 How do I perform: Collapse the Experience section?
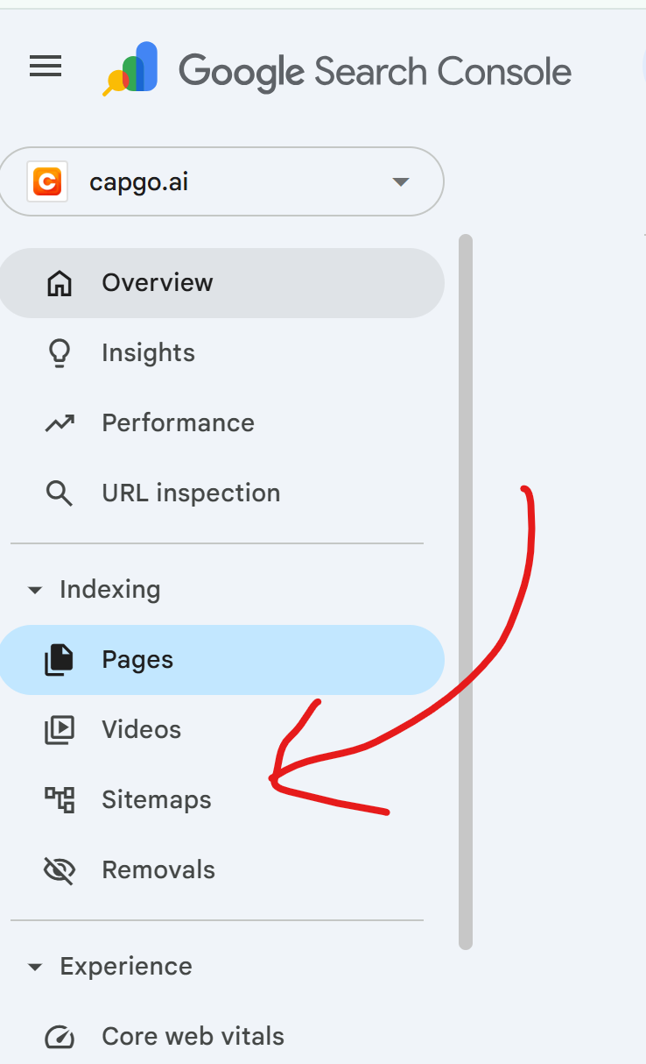point(35,967)
